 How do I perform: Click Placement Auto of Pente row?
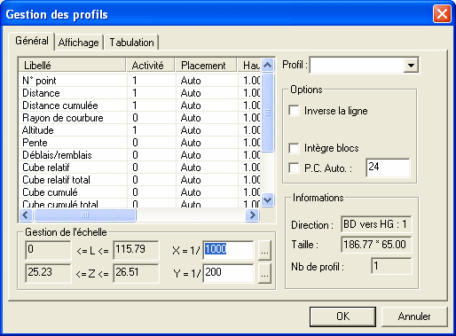pos(191,143)
